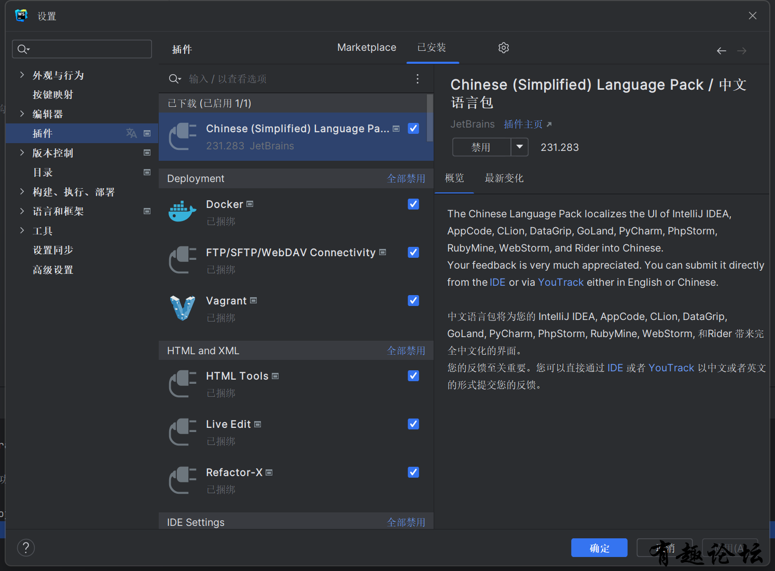Viewport: 775px width, 571px height.
Task: Open the 概览 tab
Action: (x=454, y=178)
